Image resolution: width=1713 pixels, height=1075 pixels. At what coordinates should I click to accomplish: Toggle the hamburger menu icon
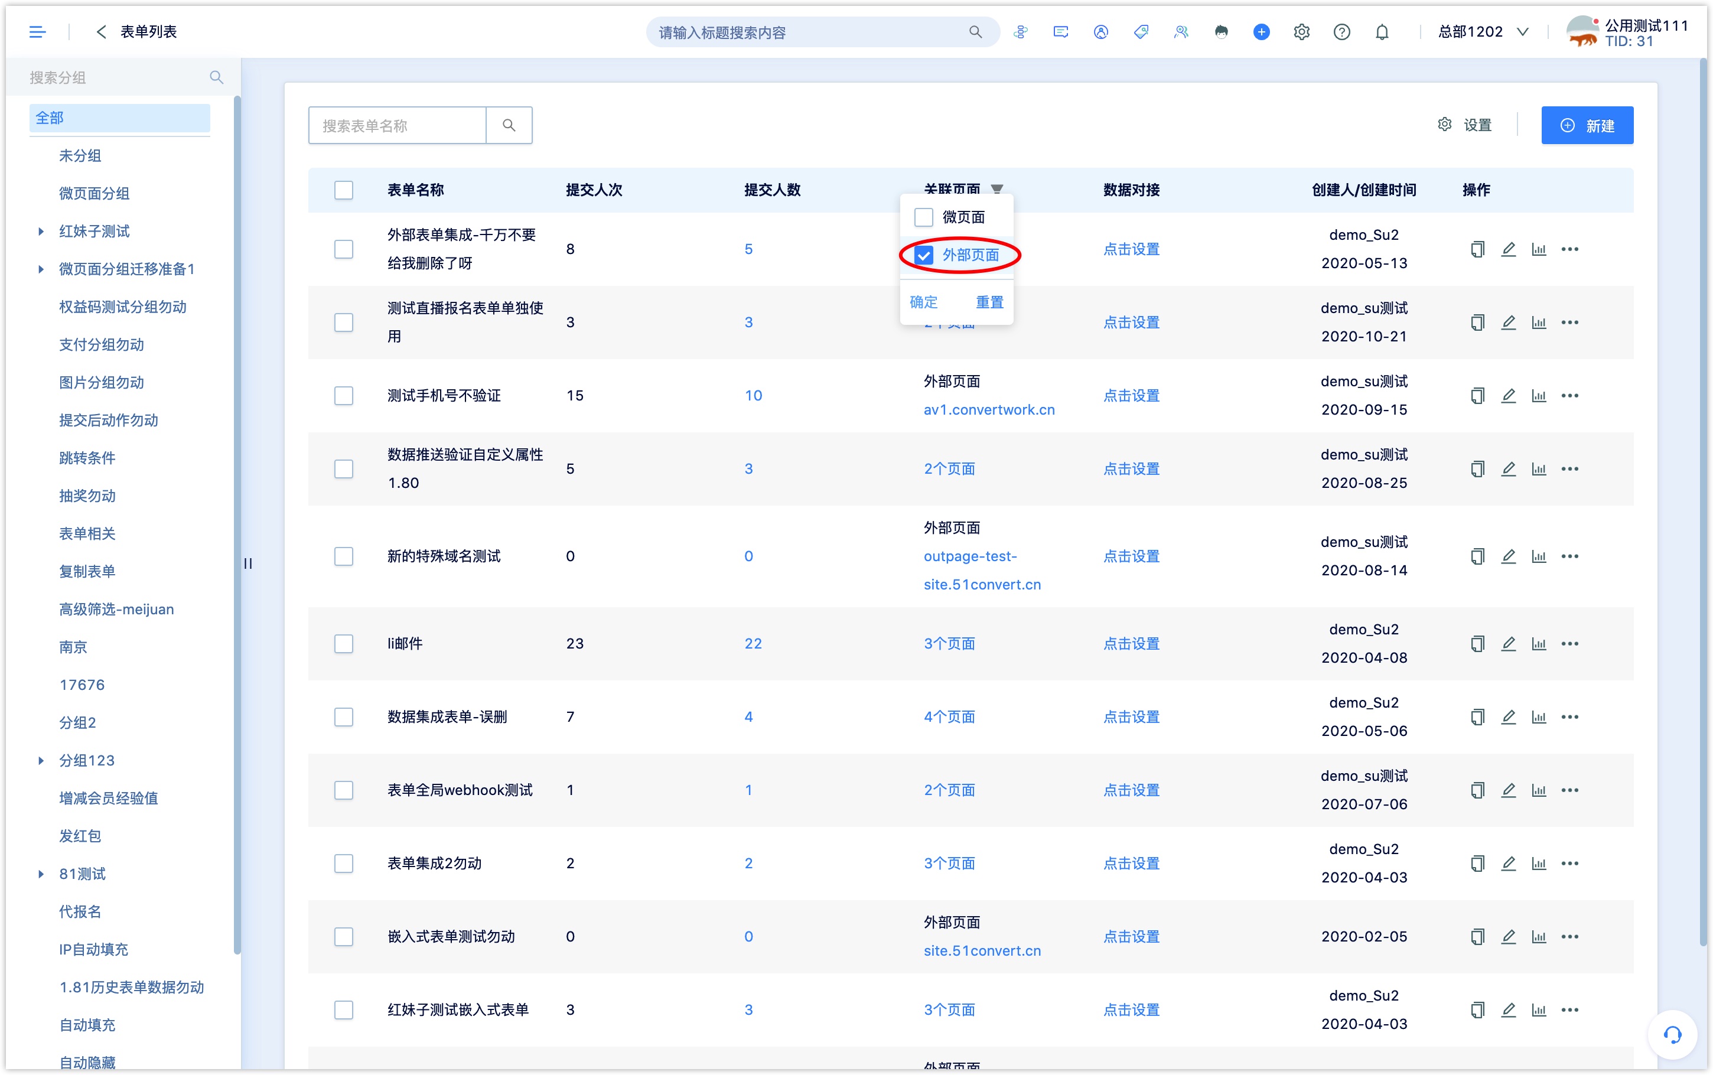[x=37, y=32]
